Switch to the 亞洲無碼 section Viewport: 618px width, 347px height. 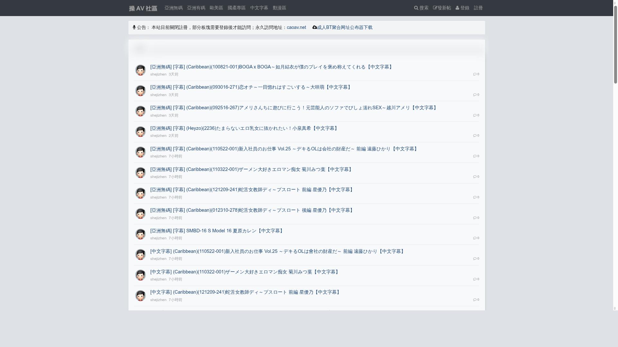[173, 8]
